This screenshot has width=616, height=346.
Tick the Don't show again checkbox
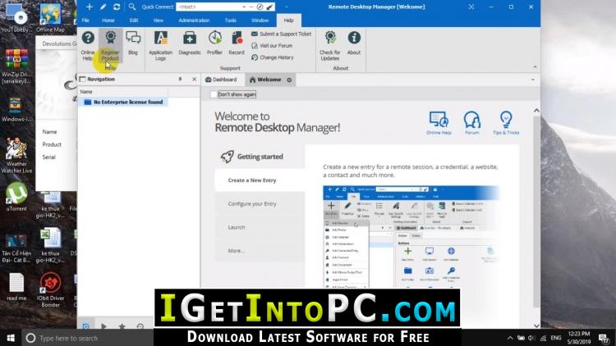coord(214,94)
